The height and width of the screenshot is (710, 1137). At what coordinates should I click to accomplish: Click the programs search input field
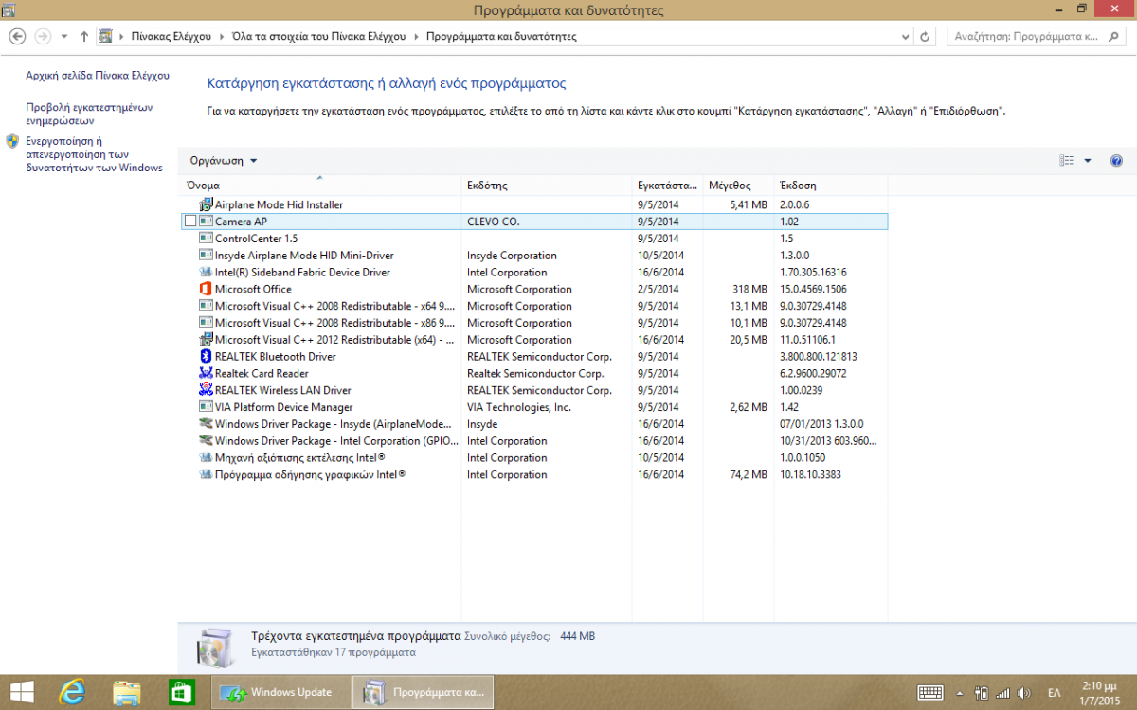click(1028, 37)
